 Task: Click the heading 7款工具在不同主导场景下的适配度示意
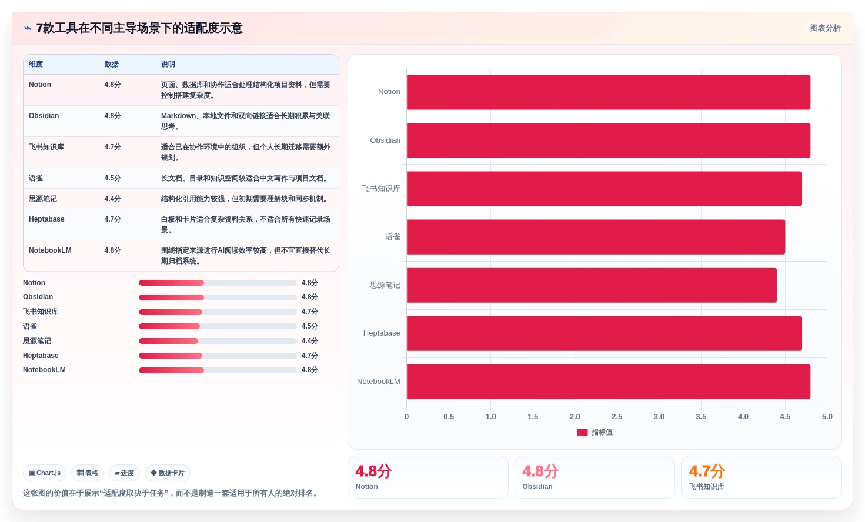[139, 28]
